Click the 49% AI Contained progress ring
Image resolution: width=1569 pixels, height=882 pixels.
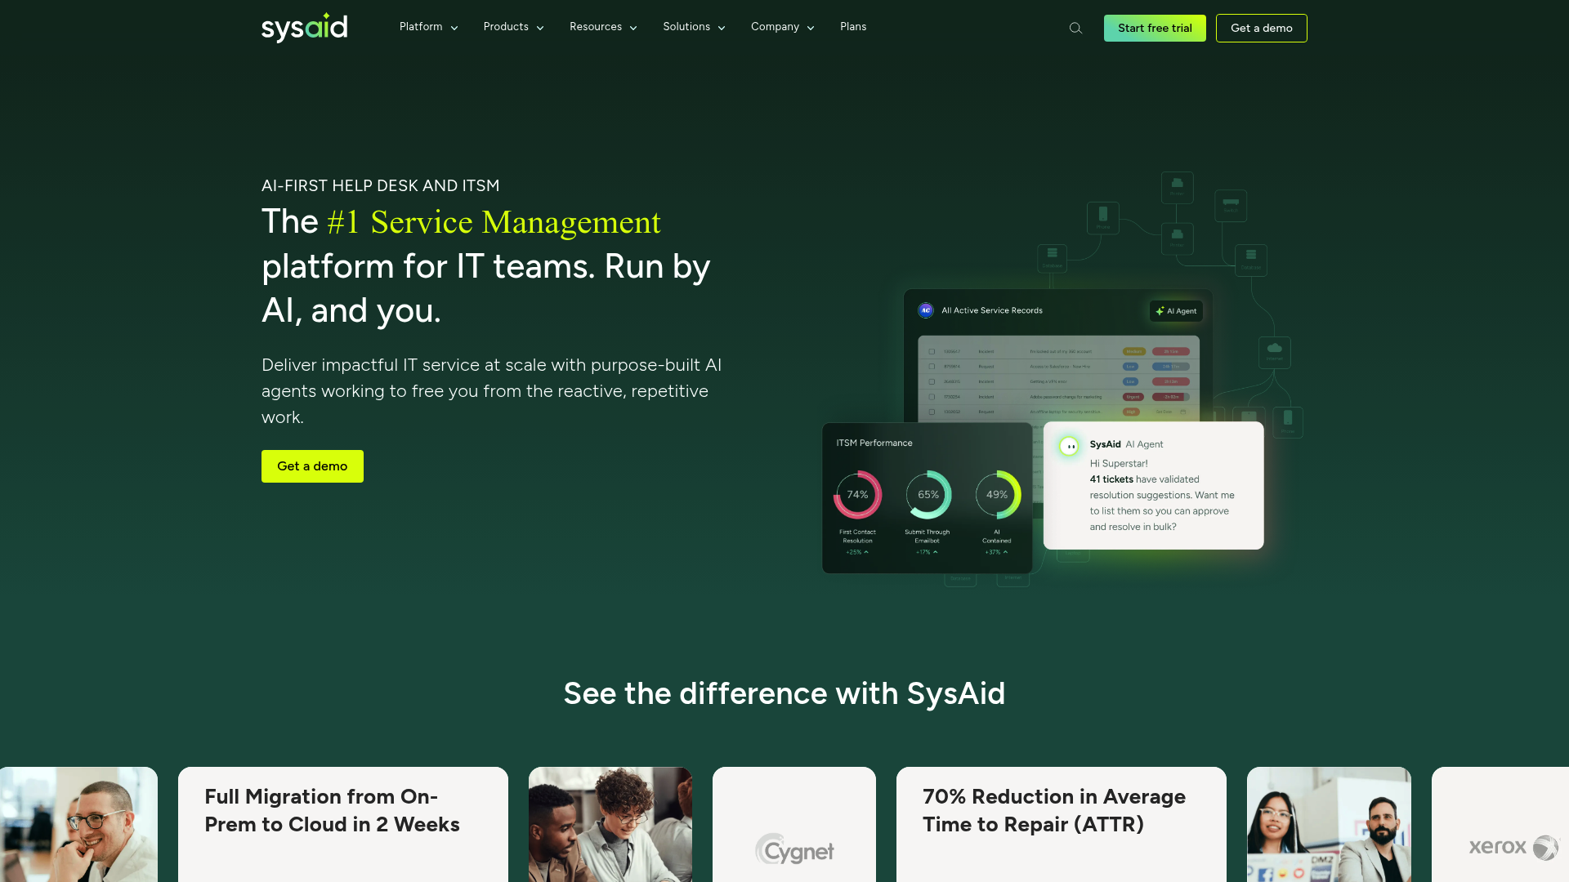(x=997, y=494)
